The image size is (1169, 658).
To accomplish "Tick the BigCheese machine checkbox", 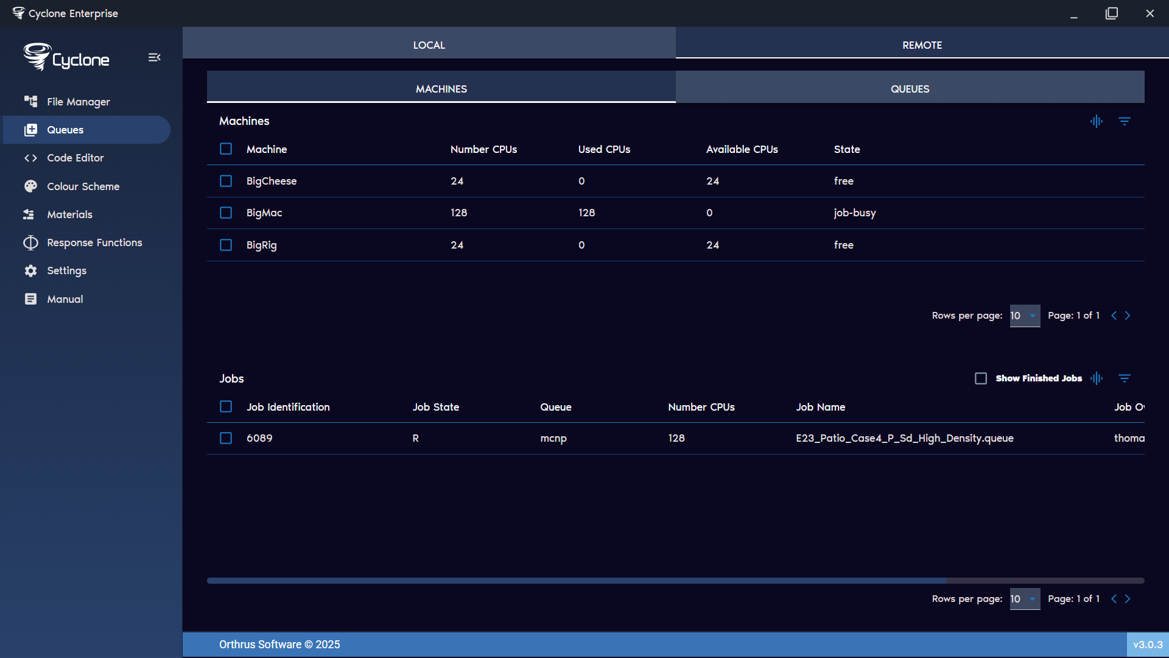I will (x=226, y=181).
